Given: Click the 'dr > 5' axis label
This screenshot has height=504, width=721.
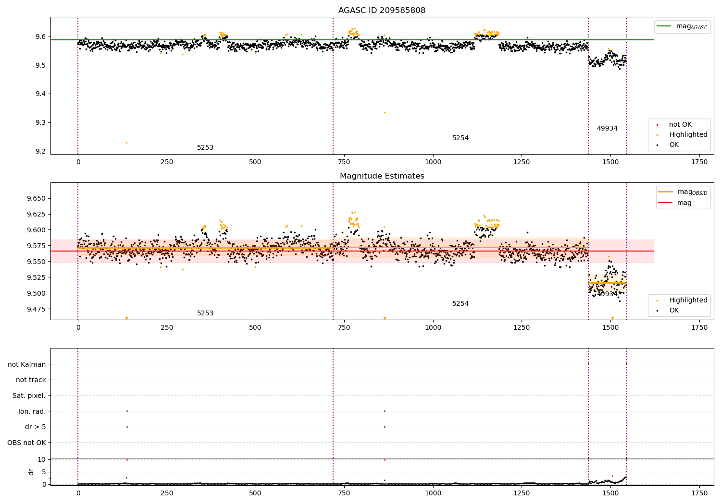Looking at the screenshot, I should point(36,427).
